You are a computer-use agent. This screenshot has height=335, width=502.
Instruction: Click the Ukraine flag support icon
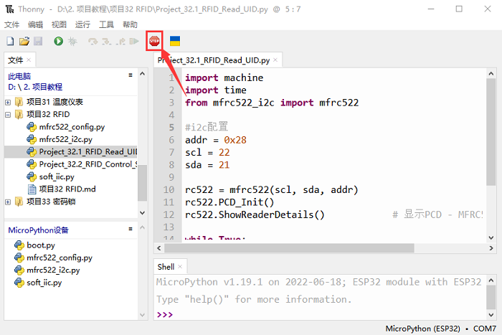click(174, 42)
